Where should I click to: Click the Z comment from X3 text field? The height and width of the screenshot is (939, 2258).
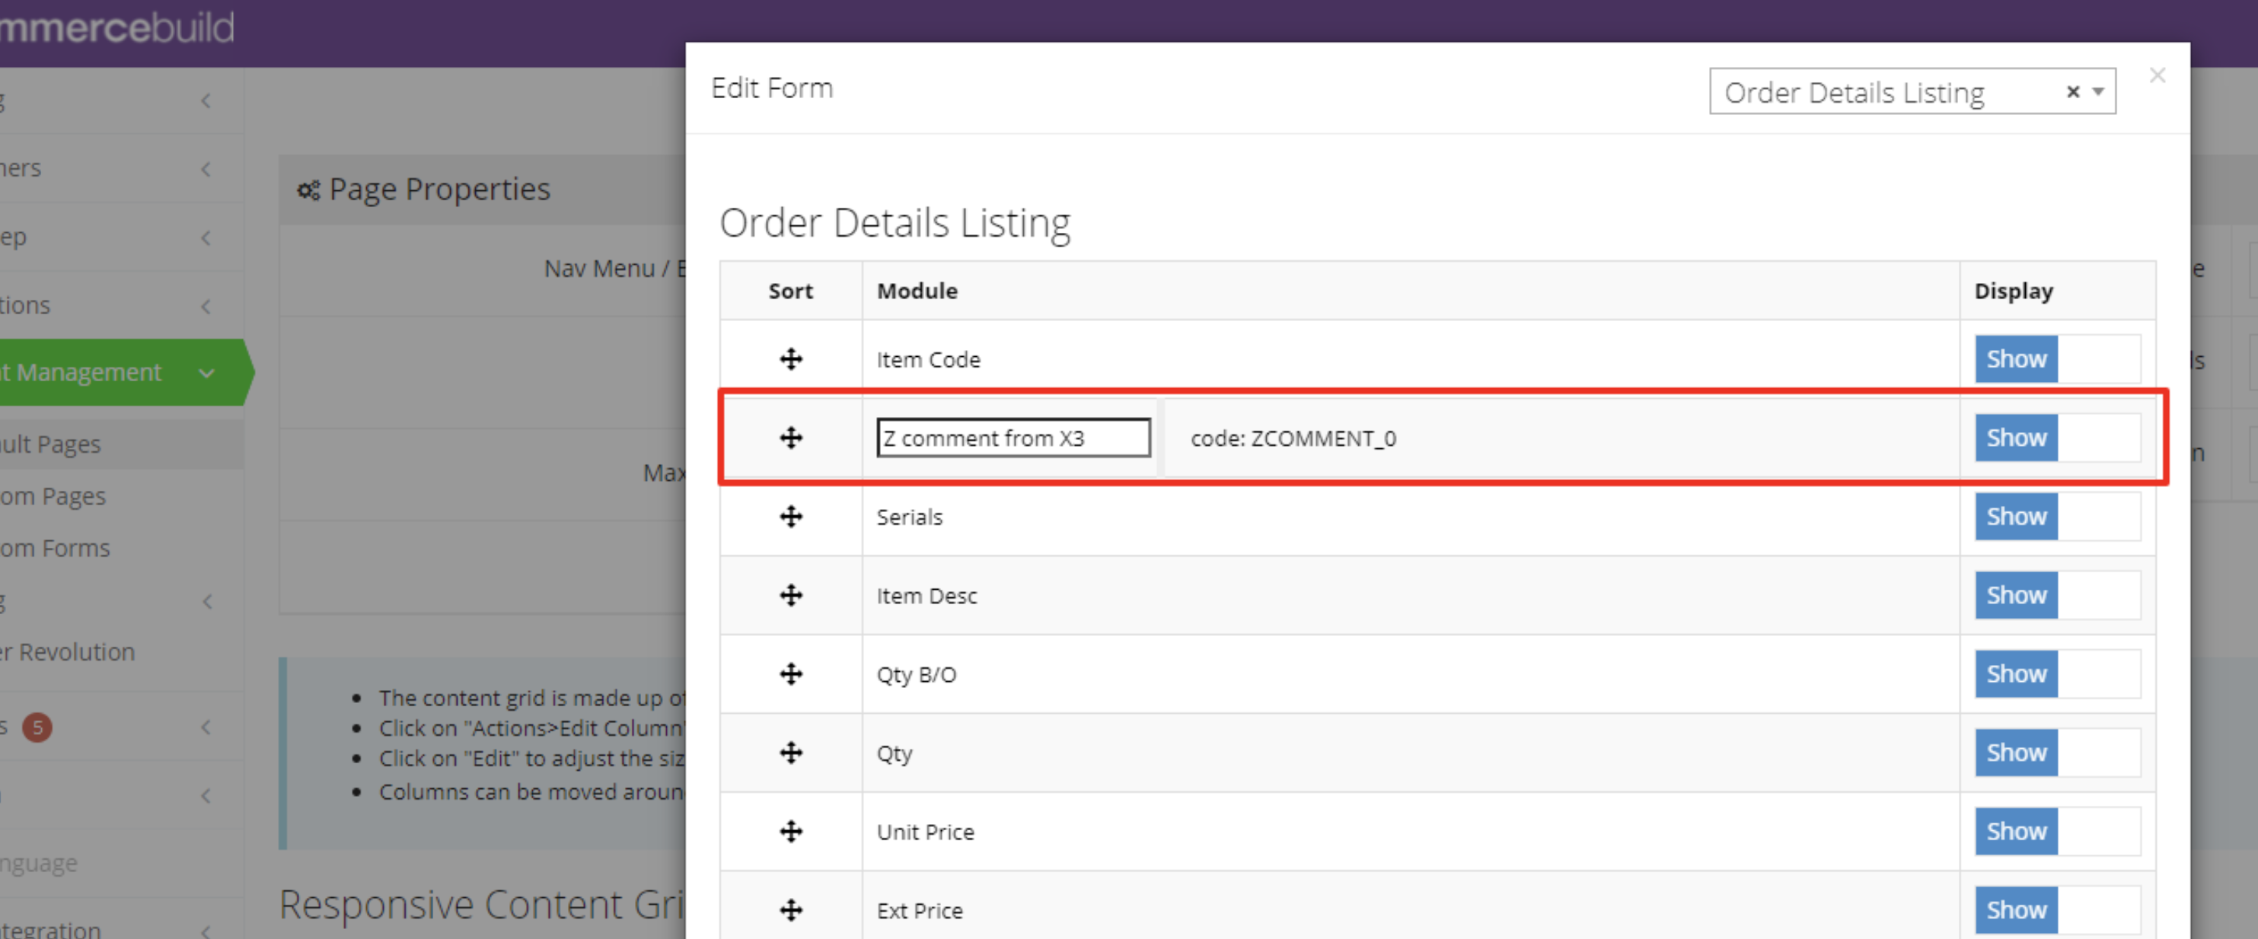[x=1013, y=438]
